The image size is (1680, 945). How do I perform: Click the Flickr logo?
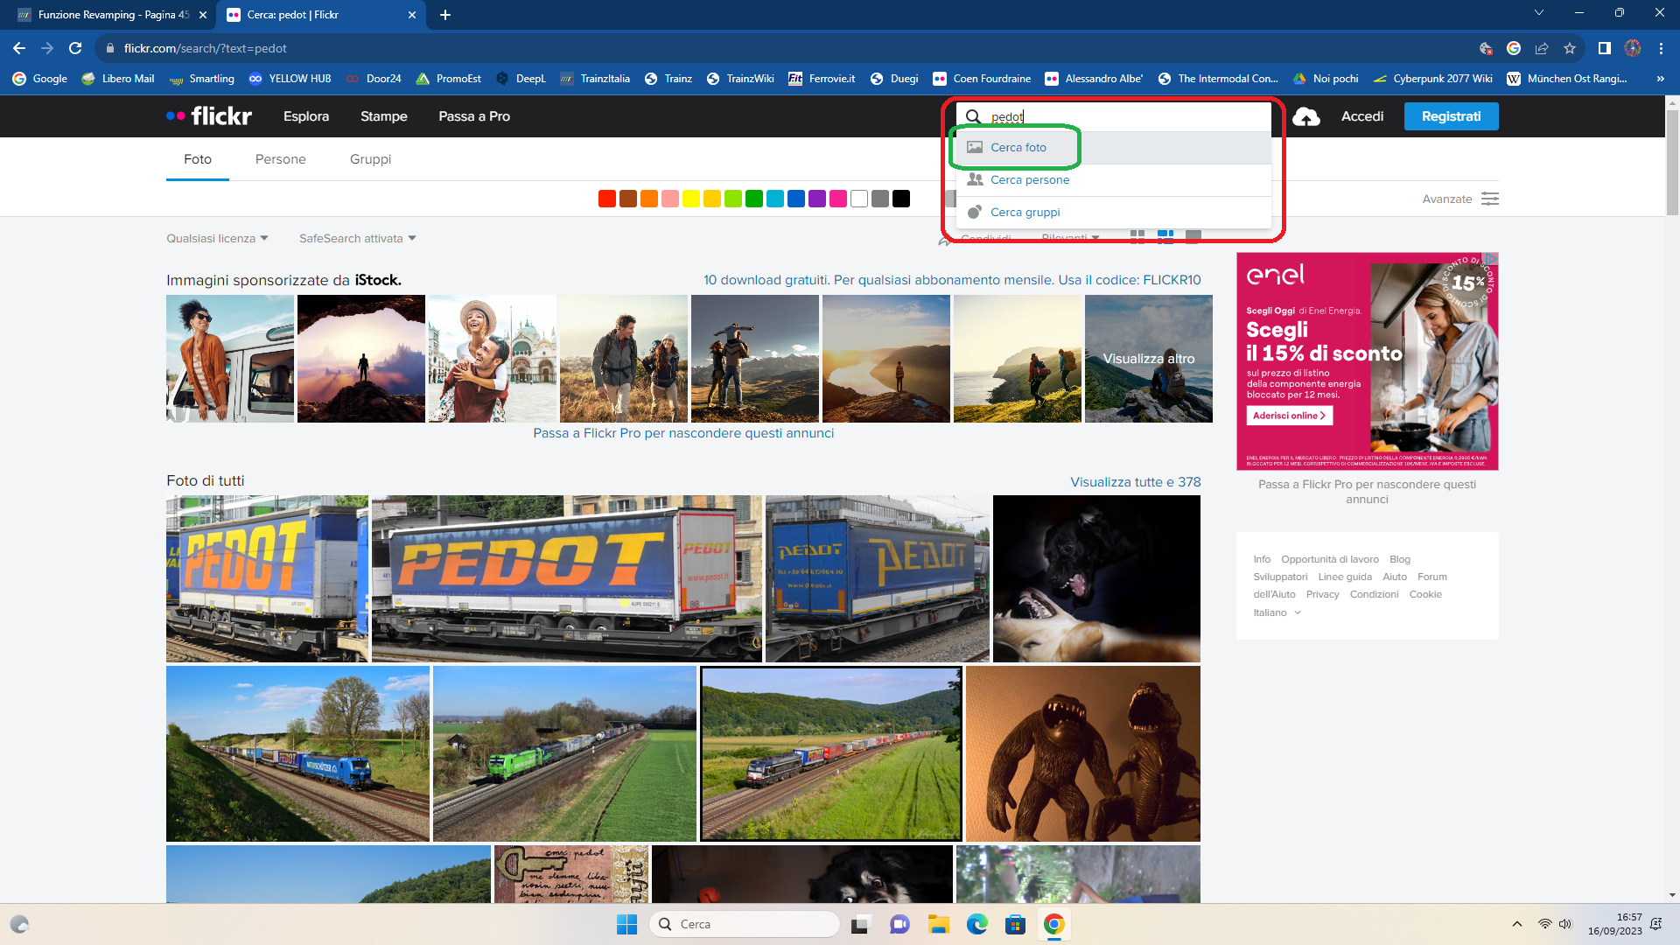[x=209, y=116]
